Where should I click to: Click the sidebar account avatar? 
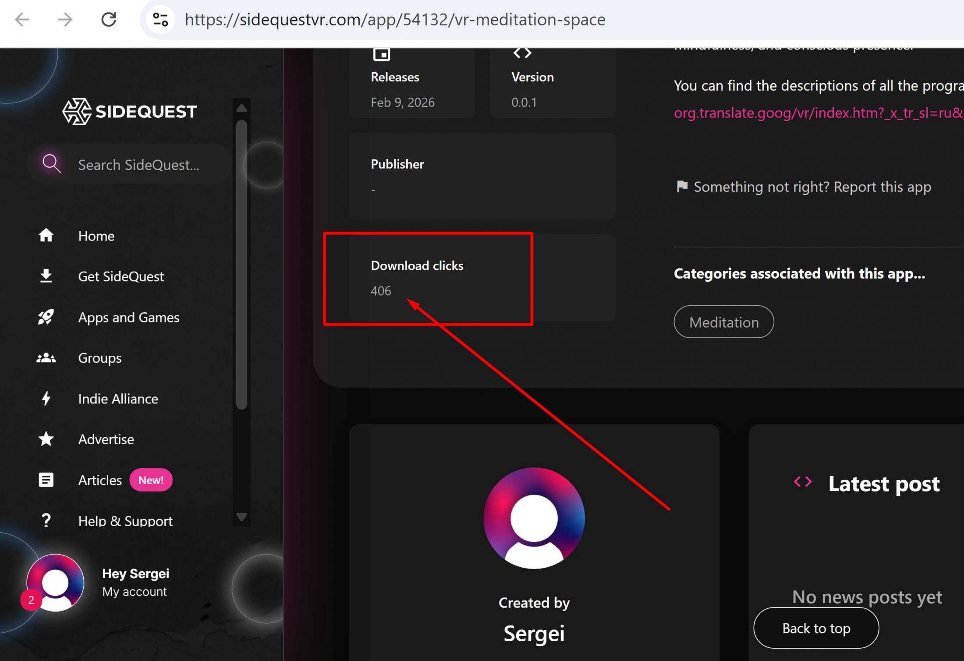56,582
